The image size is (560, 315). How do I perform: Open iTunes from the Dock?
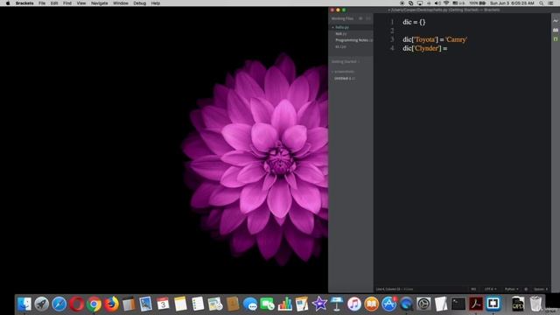[x=353, y=304]
